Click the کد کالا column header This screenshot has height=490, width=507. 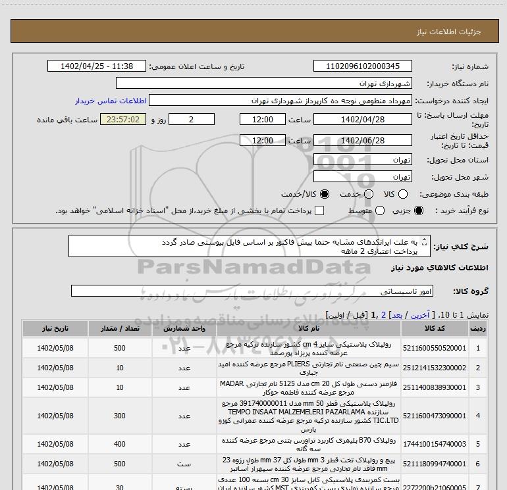(x=435, y=329)
